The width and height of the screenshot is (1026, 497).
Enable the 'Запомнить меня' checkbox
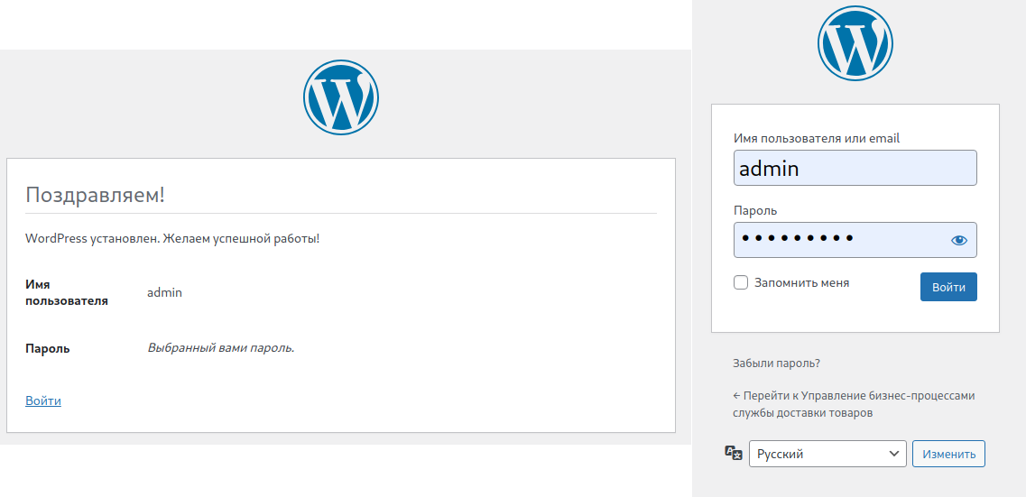pyautogui.click(x=741, y=282)
